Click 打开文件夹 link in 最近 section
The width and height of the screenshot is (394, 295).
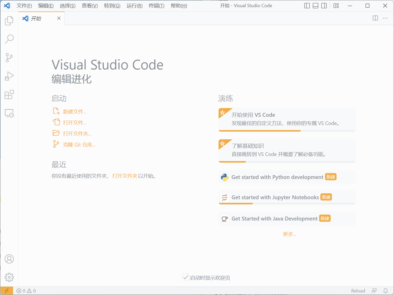point(125,176)
